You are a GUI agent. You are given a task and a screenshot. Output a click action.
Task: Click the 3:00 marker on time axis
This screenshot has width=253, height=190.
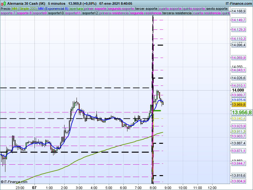click(79, 187)
